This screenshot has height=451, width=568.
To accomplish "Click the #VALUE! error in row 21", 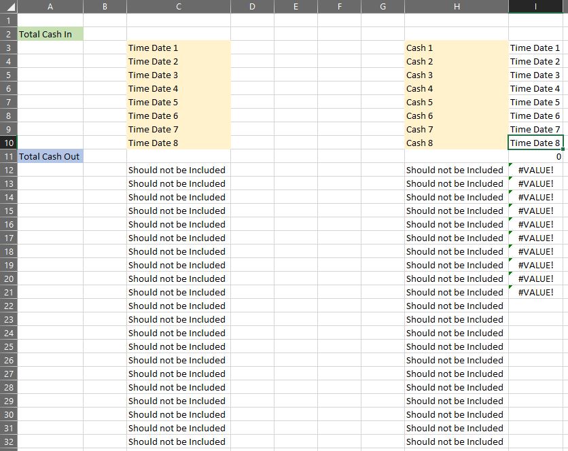I will (535, 292).
